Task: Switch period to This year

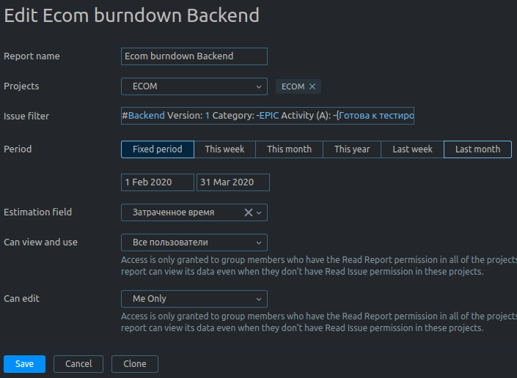Action: pyautogui.click(x=352, y=149)
